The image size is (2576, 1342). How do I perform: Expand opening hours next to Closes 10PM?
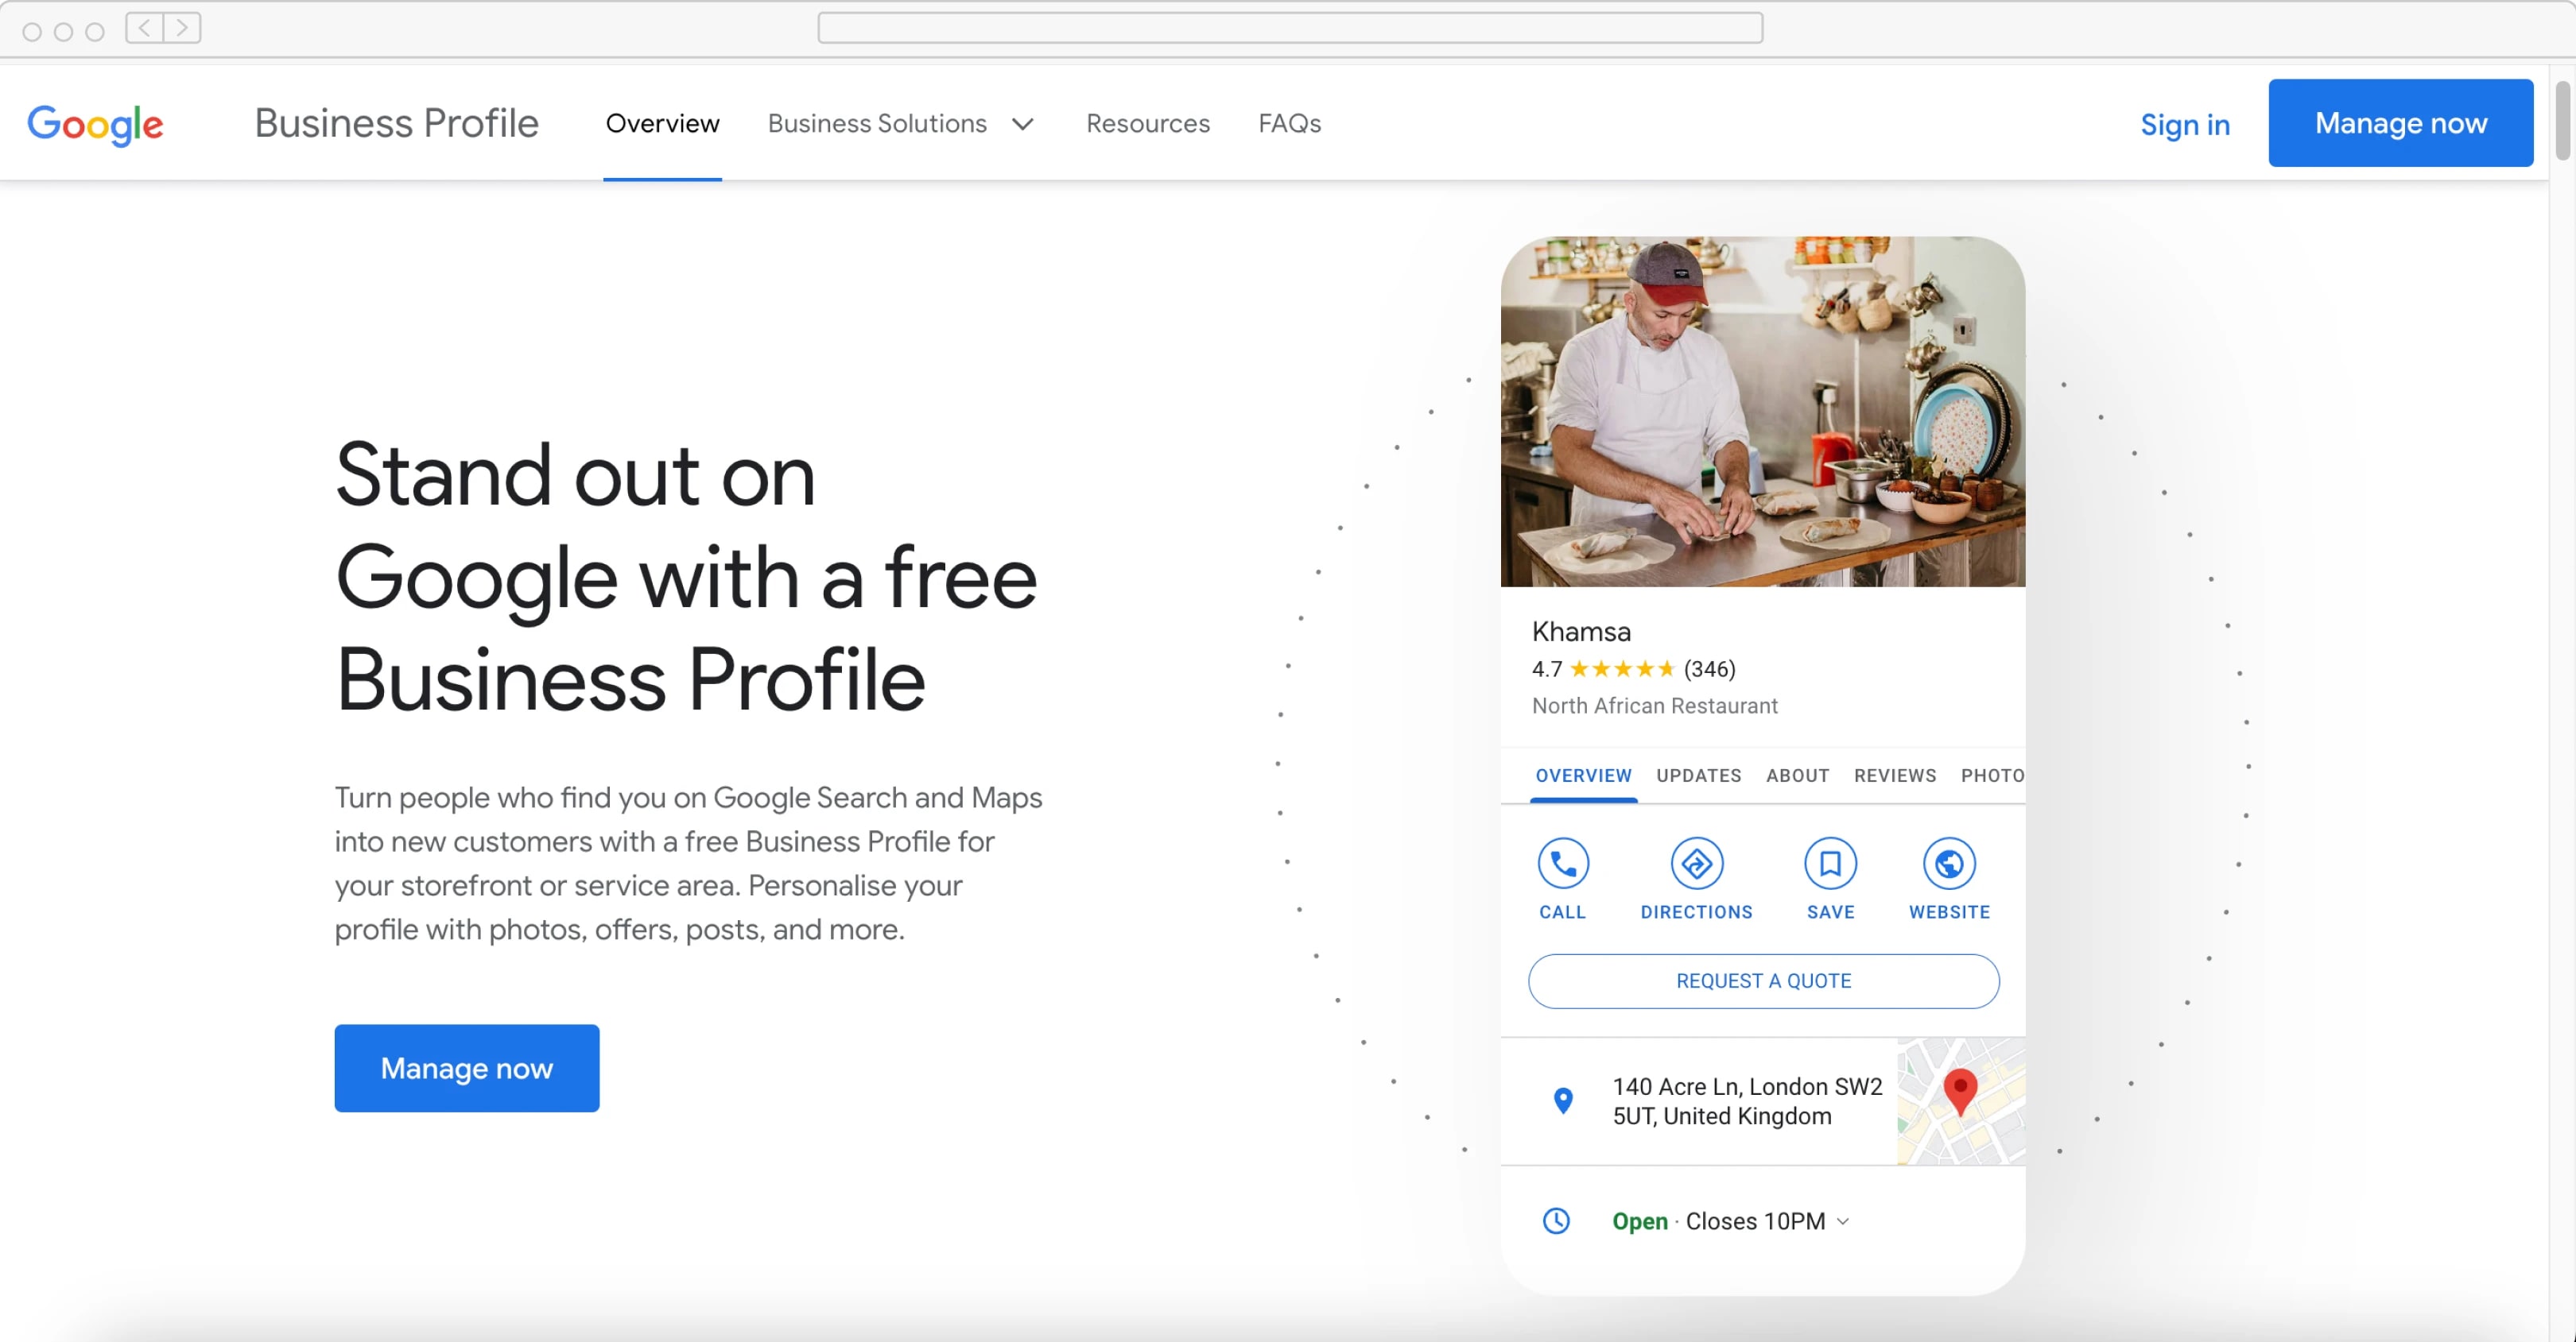(1843, 1221)
